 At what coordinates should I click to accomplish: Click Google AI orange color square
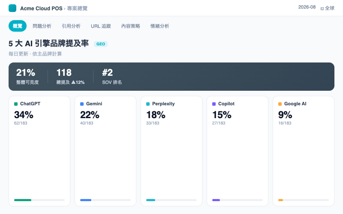point(280,104)
